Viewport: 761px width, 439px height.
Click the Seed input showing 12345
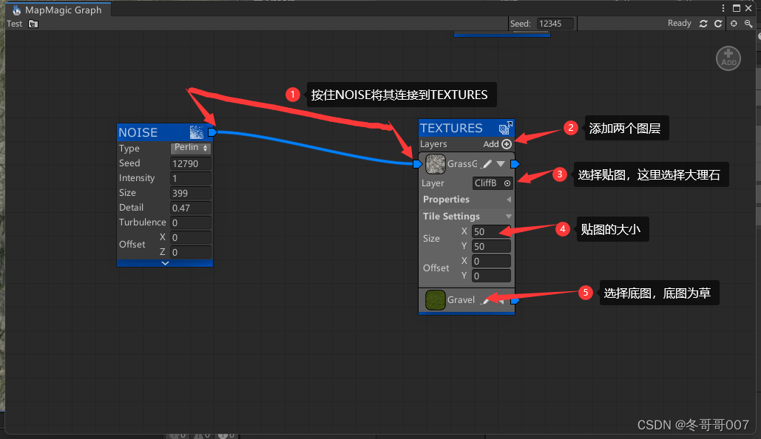coord(554,23)
